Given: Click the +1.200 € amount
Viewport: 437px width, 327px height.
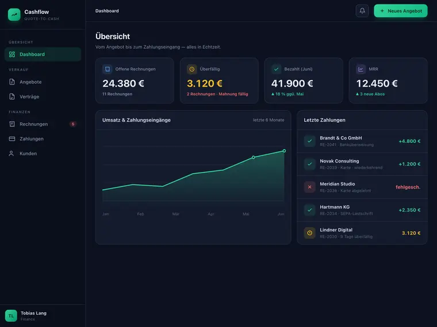Looking at the screenshot, I should pyautogui.click(x=409, y=164).
